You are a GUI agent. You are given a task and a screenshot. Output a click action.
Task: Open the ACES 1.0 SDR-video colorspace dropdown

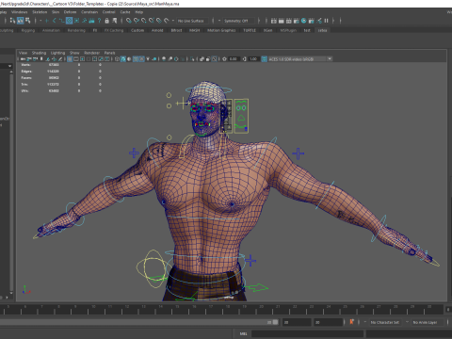(300, 59)
